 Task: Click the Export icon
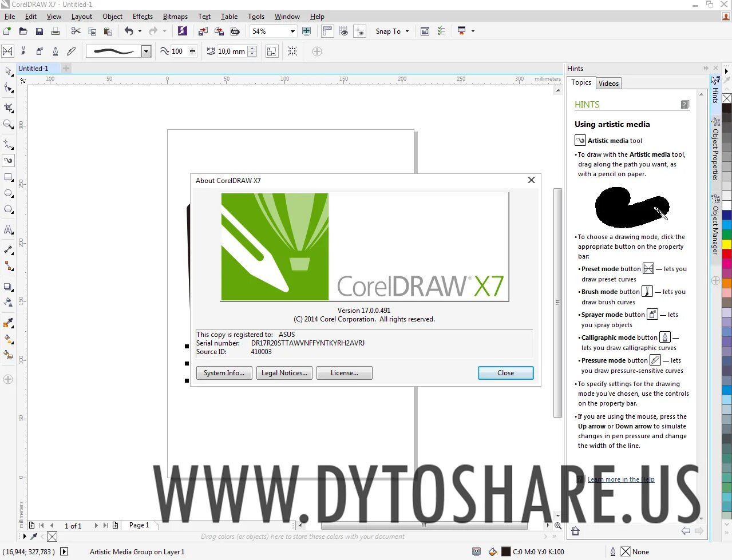pyautogui.click(x=219, y=31)
